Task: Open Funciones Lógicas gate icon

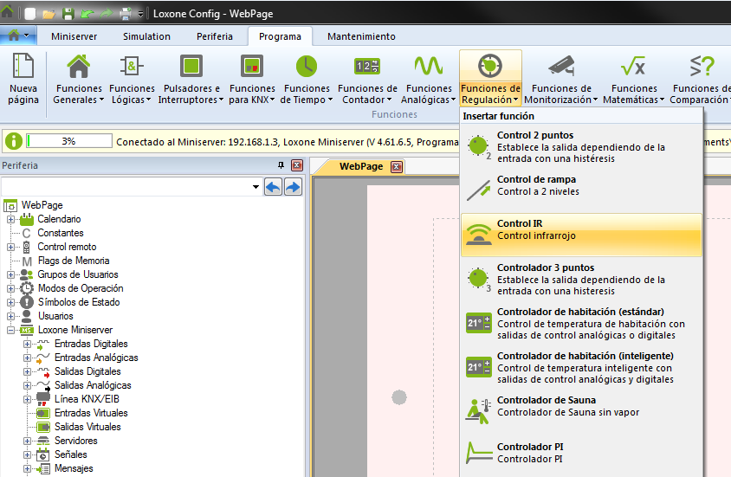Action: tap(132, 67)
